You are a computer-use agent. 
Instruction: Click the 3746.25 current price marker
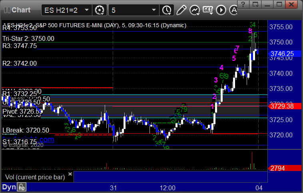285,54
